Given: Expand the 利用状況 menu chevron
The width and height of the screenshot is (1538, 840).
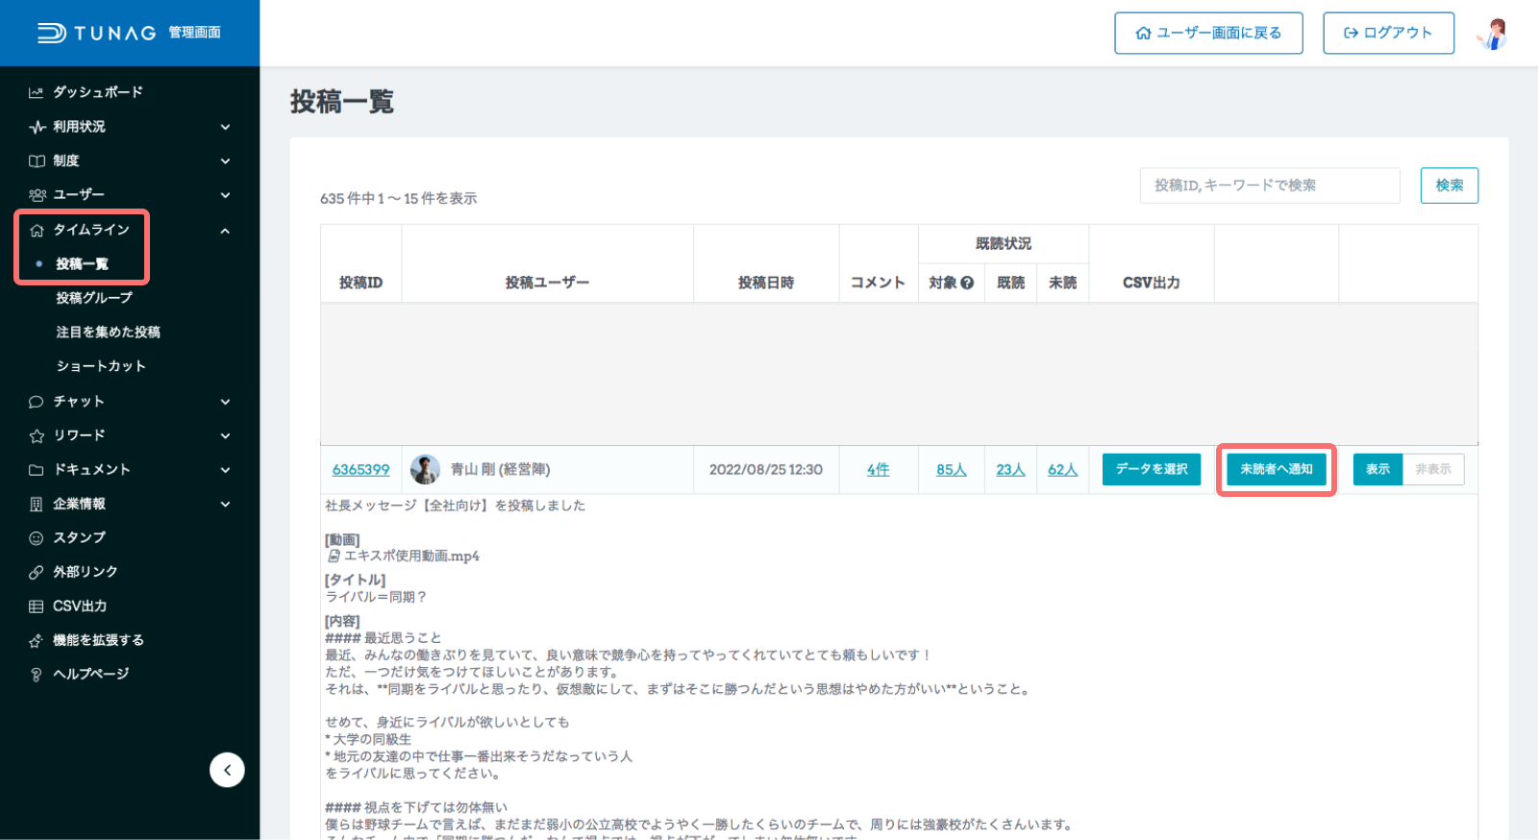Looking at the screenshot, I should [225, 127].
